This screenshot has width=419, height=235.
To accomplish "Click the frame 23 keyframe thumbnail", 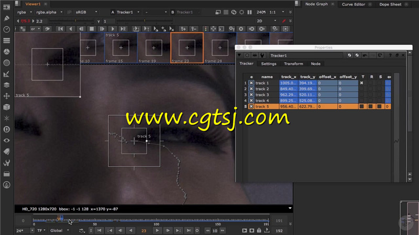I will coord(187,48).
